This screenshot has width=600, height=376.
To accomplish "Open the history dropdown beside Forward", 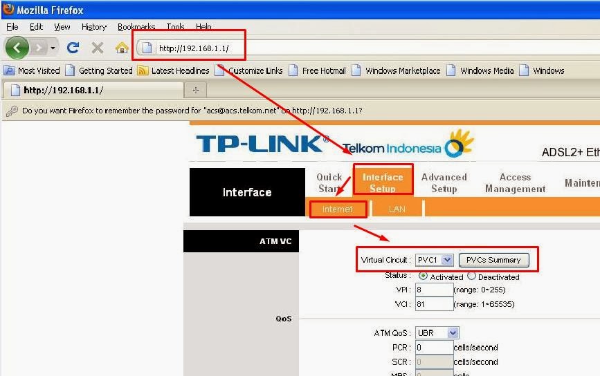I will tap(53, 48).
